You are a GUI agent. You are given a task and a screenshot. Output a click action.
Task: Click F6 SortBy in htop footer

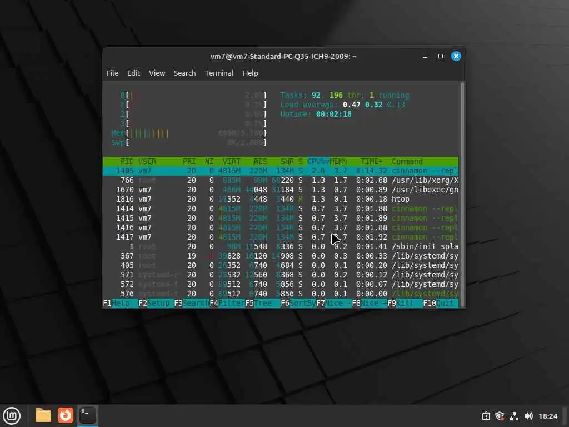(298, 303)
